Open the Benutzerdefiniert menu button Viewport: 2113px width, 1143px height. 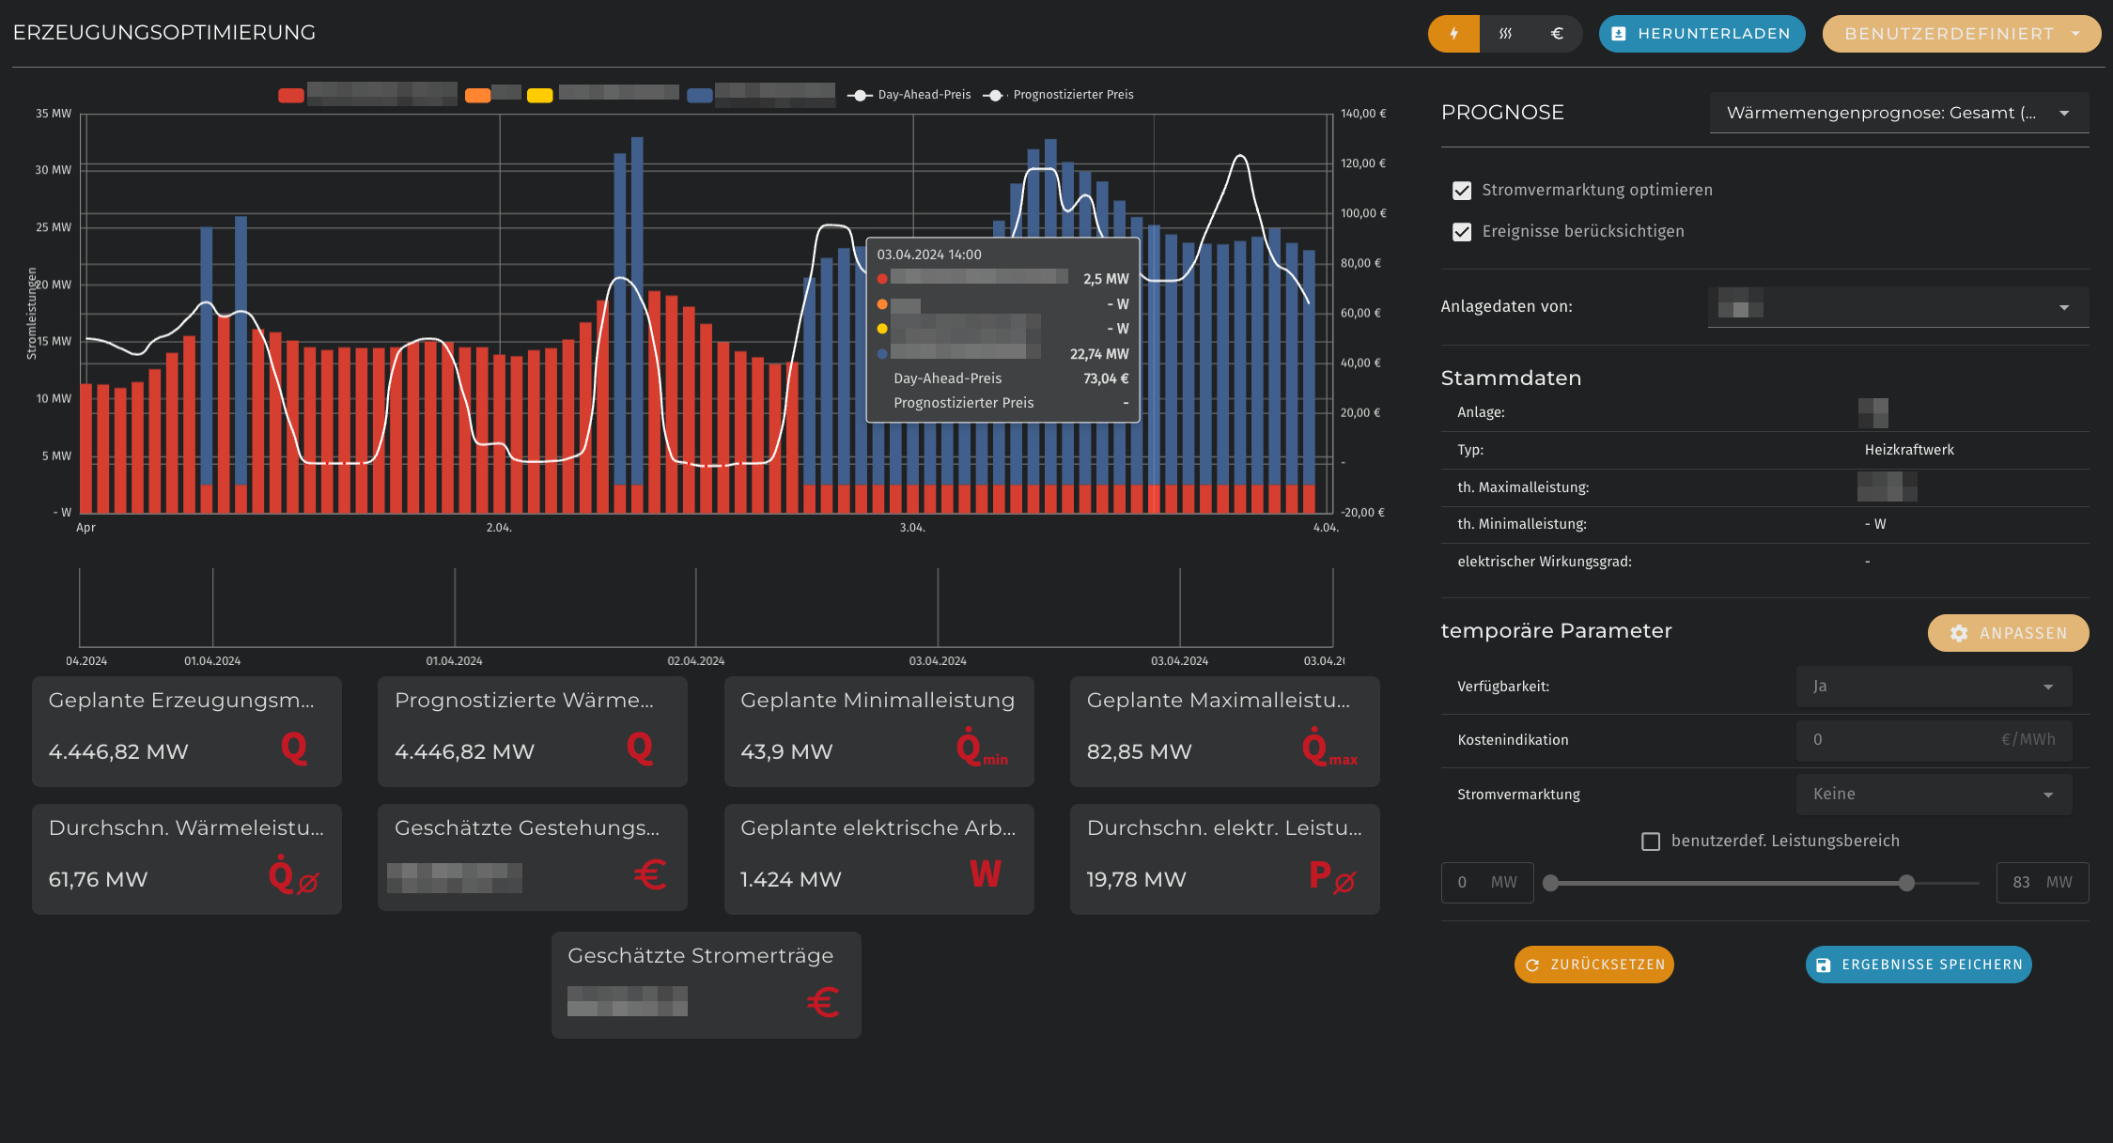[1961, 34]
